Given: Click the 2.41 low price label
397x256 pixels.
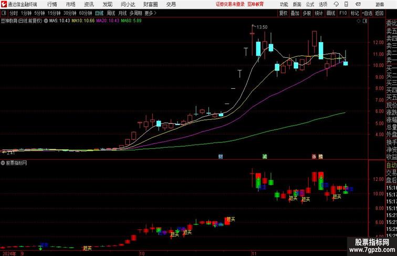Looking at the screenshot, I should point(11,153).
